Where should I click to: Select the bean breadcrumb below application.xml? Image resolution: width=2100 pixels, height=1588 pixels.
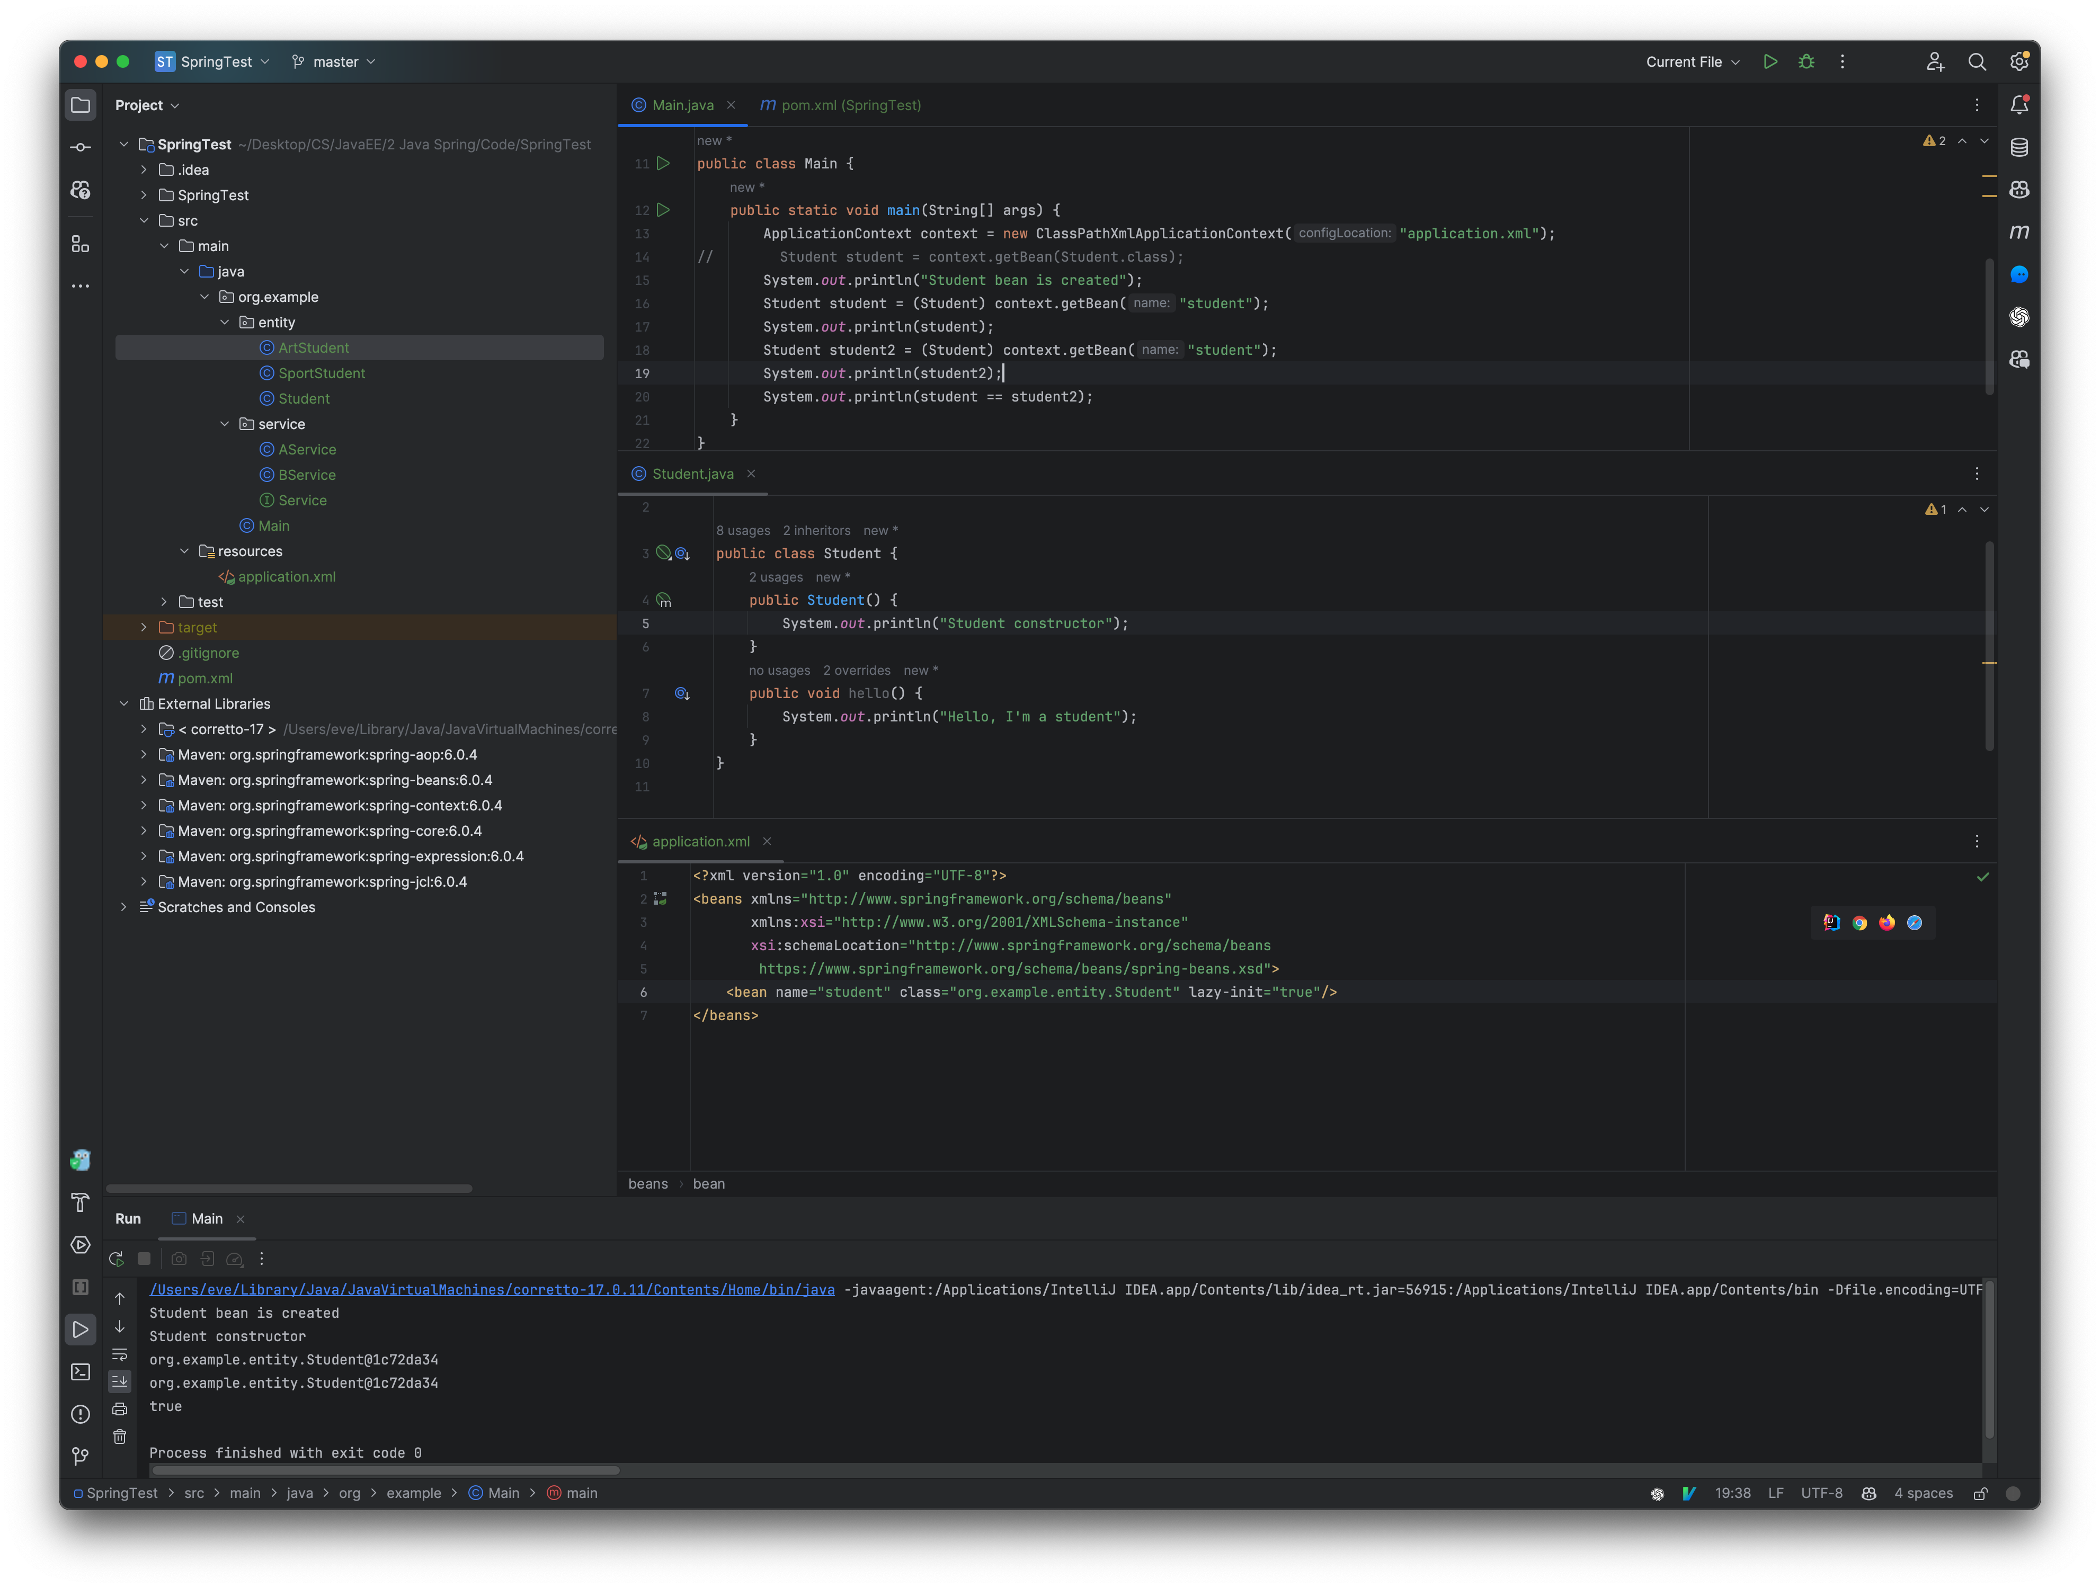pyautogui.click(x=709, y=1184)
